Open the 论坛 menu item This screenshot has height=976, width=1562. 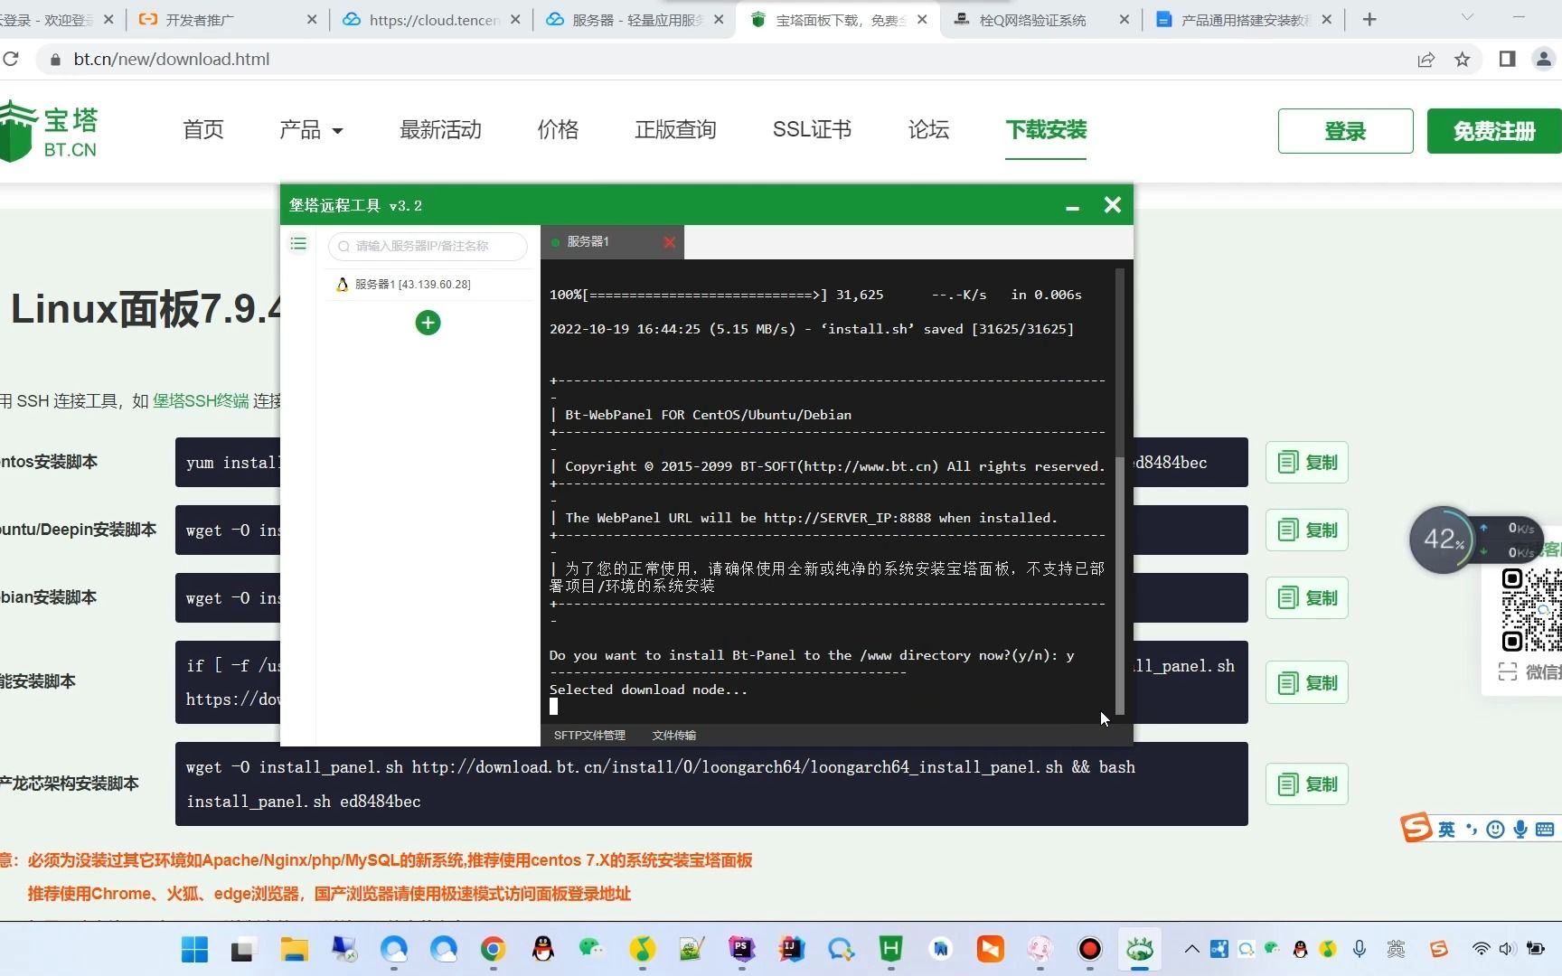coord(927,129)
